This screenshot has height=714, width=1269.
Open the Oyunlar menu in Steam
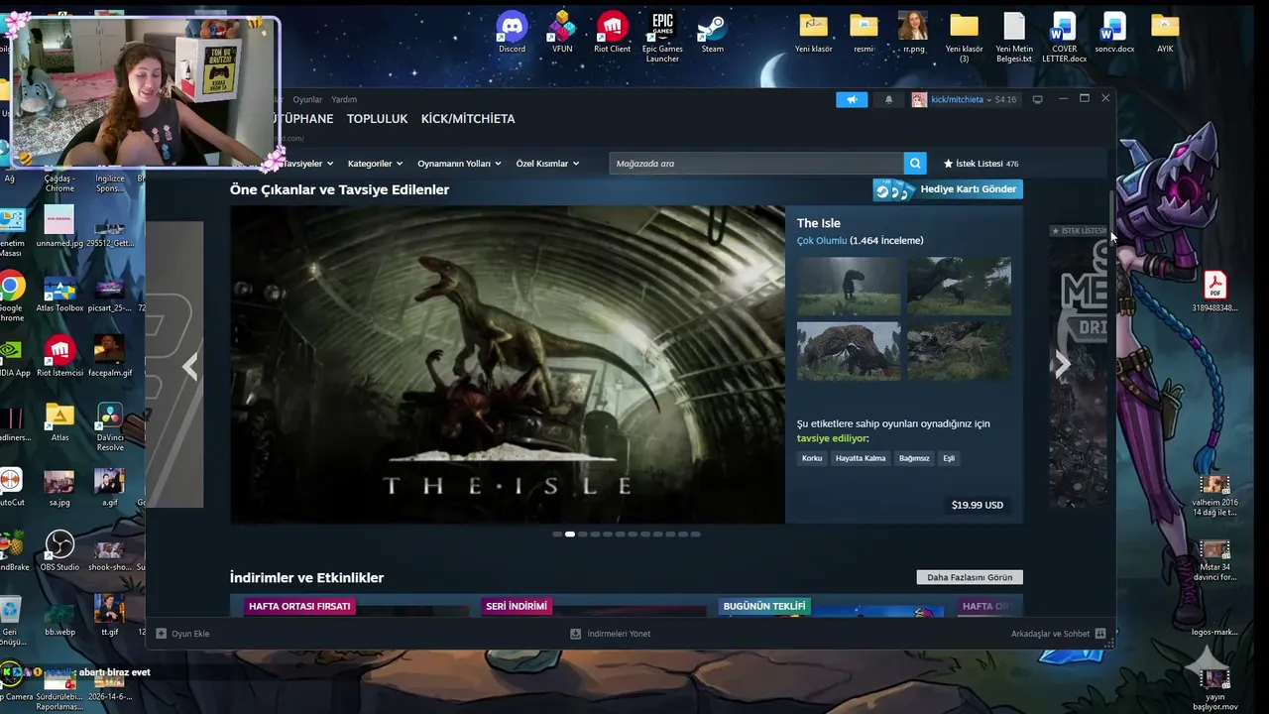307,99
